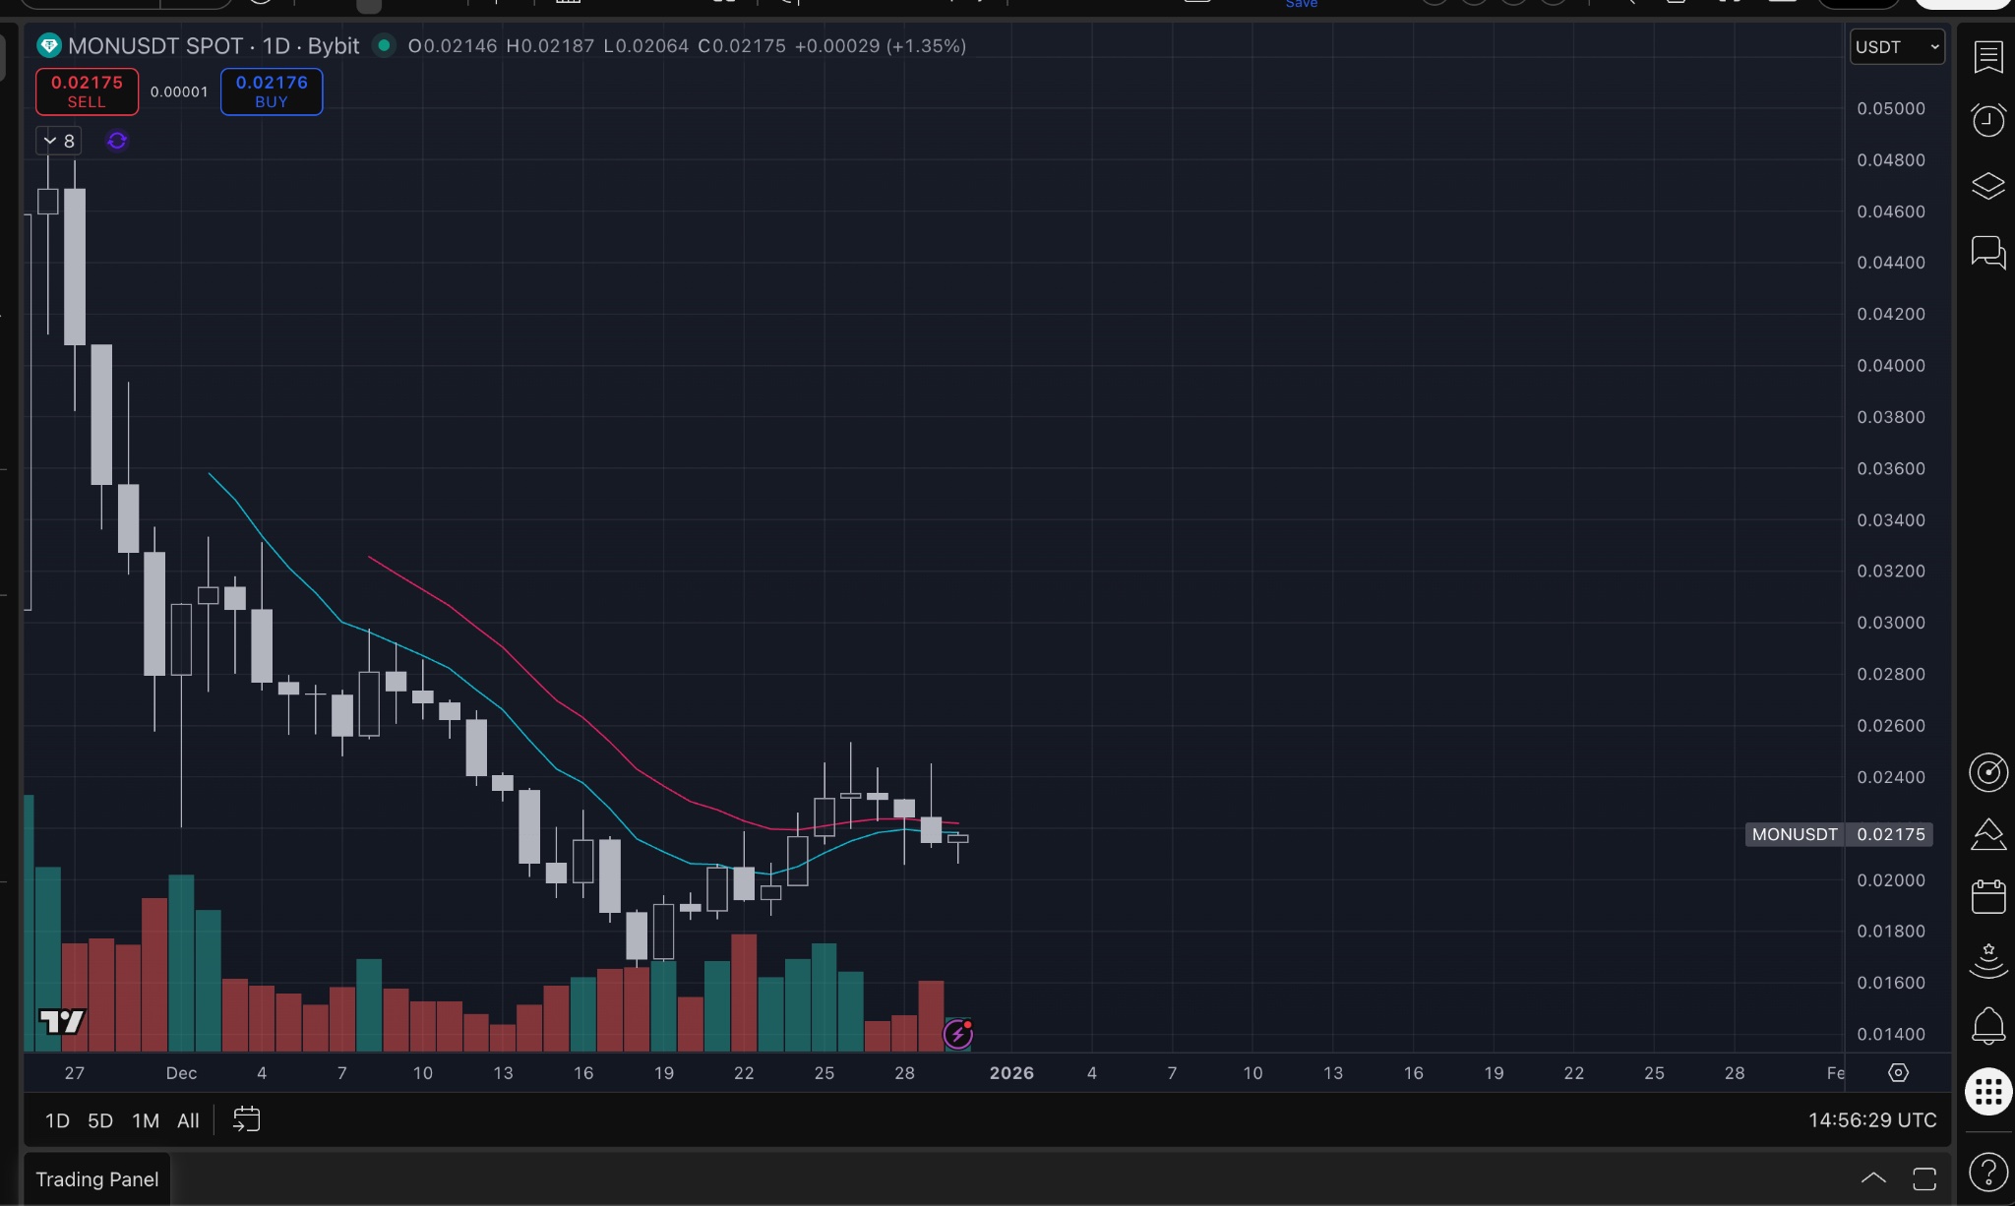The width and height of the screenshot is (2015, 1206).
Task: Open the Help Center question mark icon
Action: [1987, 1172]
